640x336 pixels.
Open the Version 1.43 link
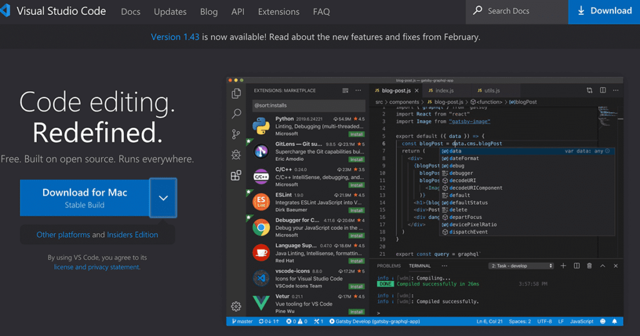pos(175,37)
